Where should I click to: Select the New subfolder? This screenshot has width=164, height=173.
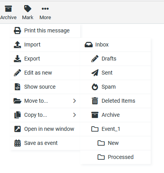tap(115, 143)
